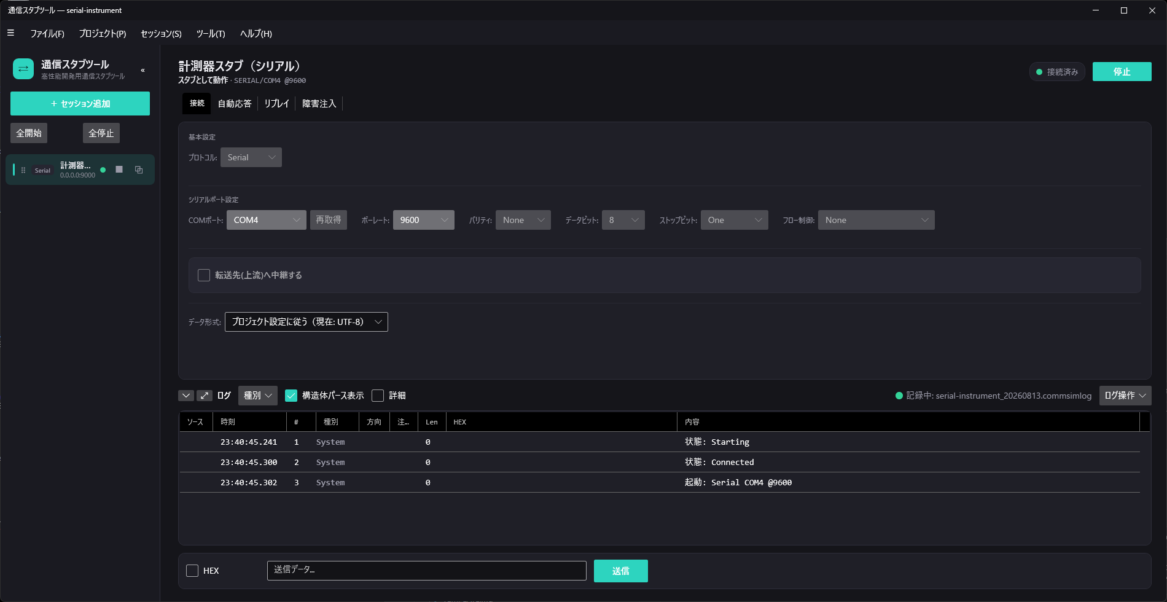Viewport: 1167px width, 602px height.
Task: Switch to the 障害注入 tab
Action: pyautogui.click(x=319, y=104)
